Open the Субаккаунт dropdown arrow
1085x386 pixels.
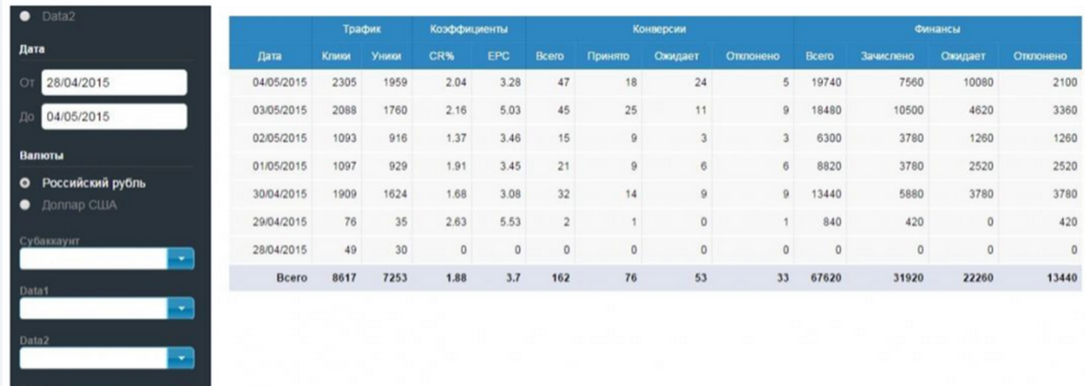click(x=181, y=259)
